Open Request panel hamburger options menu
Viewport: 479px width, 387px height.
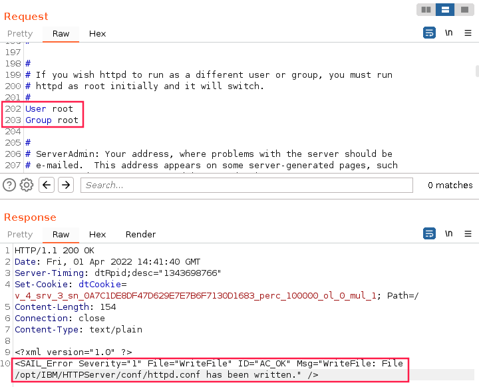tap(468, 33)
